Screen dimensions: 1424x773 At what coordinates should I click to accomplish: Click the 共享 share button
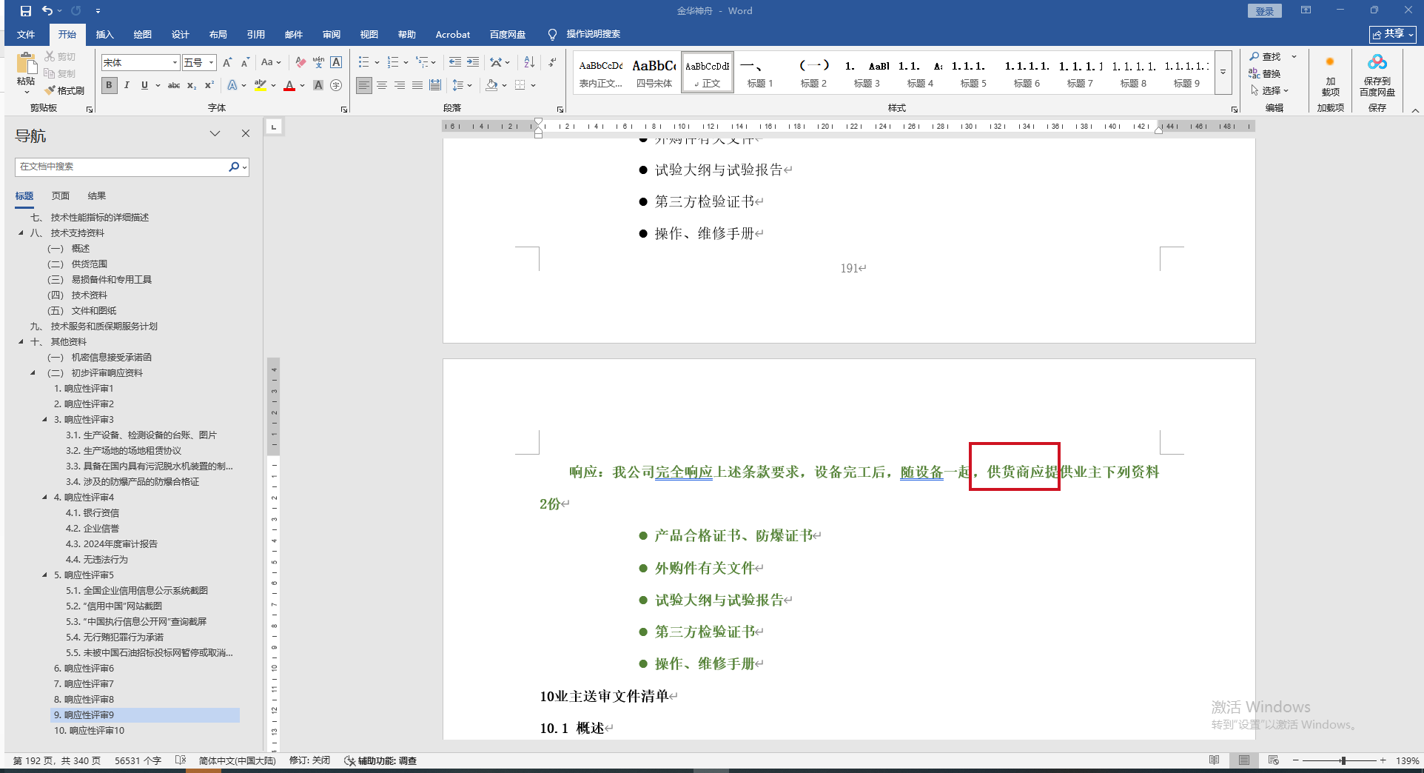point(1392,34)
